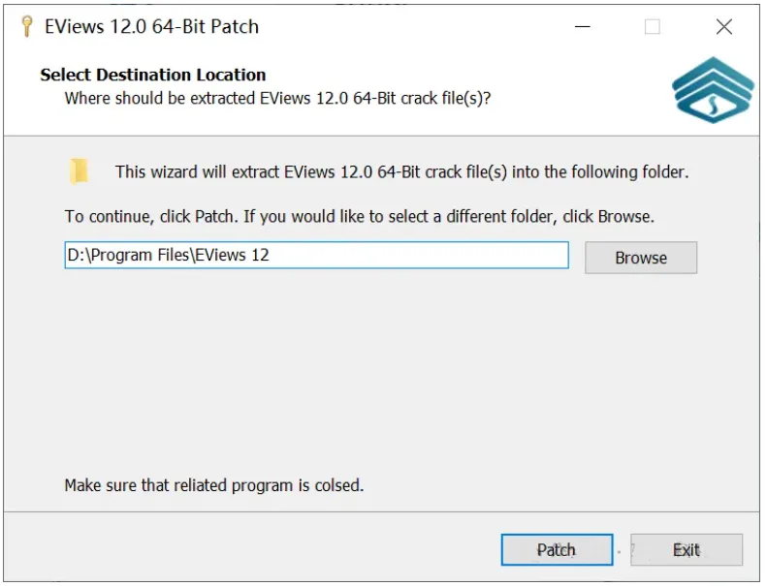Click the Exit button

coord(686,550)
